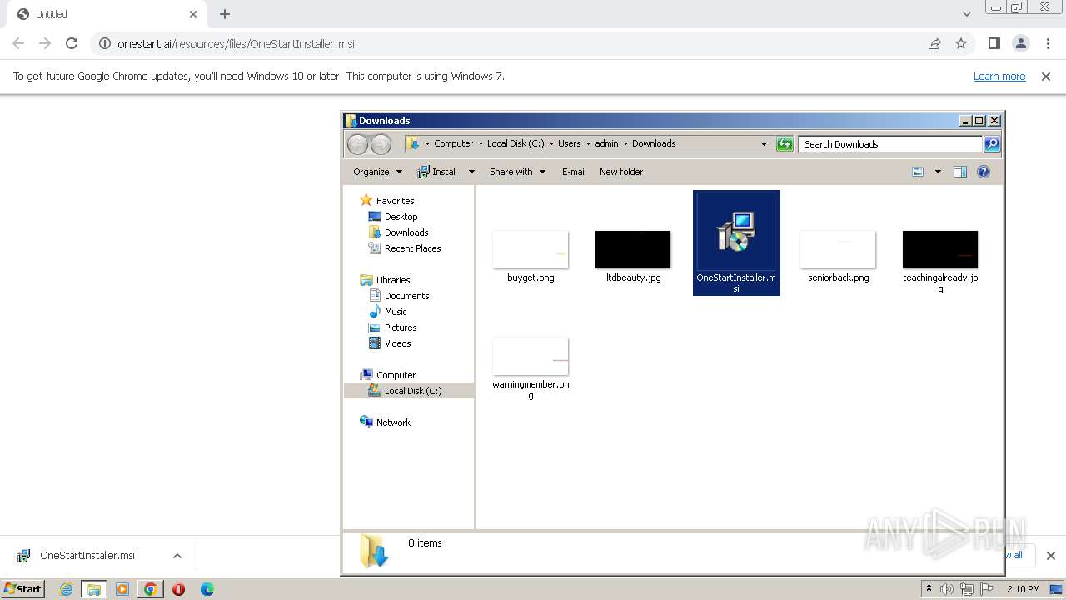Open the Windows Start menu
1066x600 pixels.
(22, 588)
